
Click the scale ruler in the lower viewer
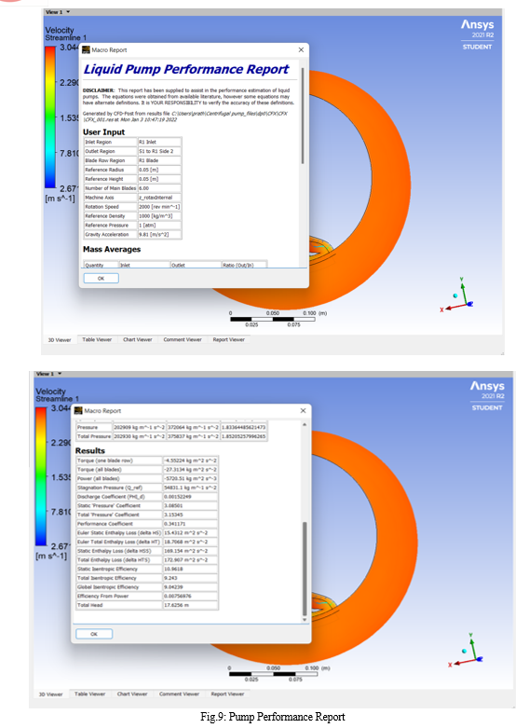point(274,674)
